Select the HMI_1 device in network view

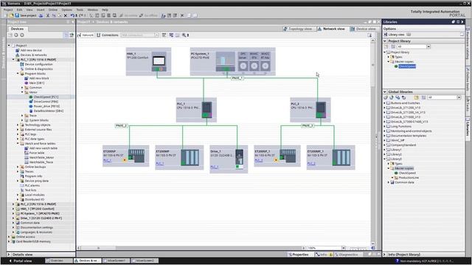[x=148, y=62]
